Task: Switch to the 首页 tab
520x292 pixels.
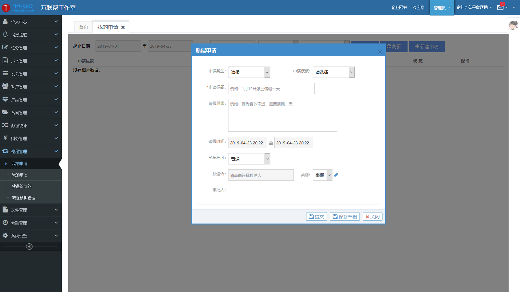Action: (x=84, y=27)
